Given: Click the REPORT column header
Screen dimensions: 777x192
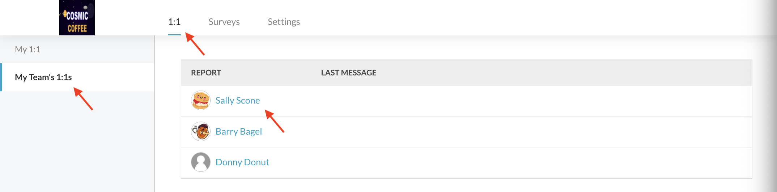Looking at the screenshot, I should 206,73.
